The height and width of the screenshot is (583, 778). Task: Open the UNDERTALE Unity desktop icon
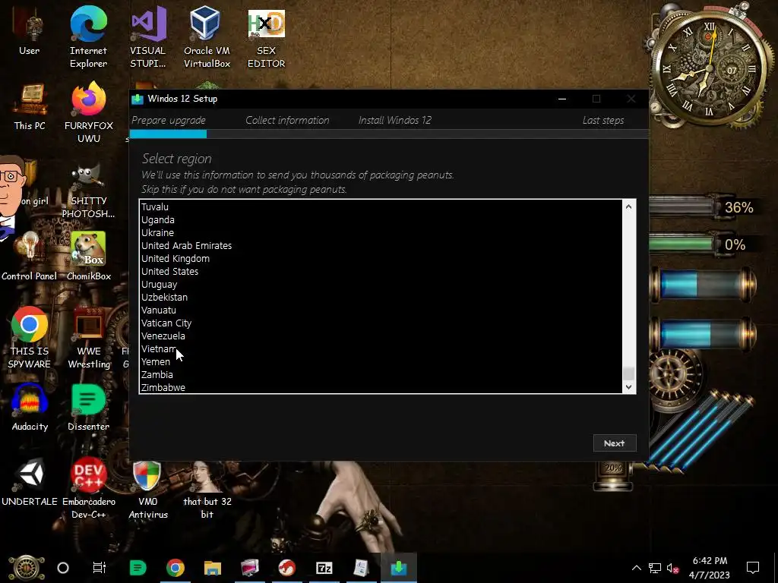pos(30,482)
